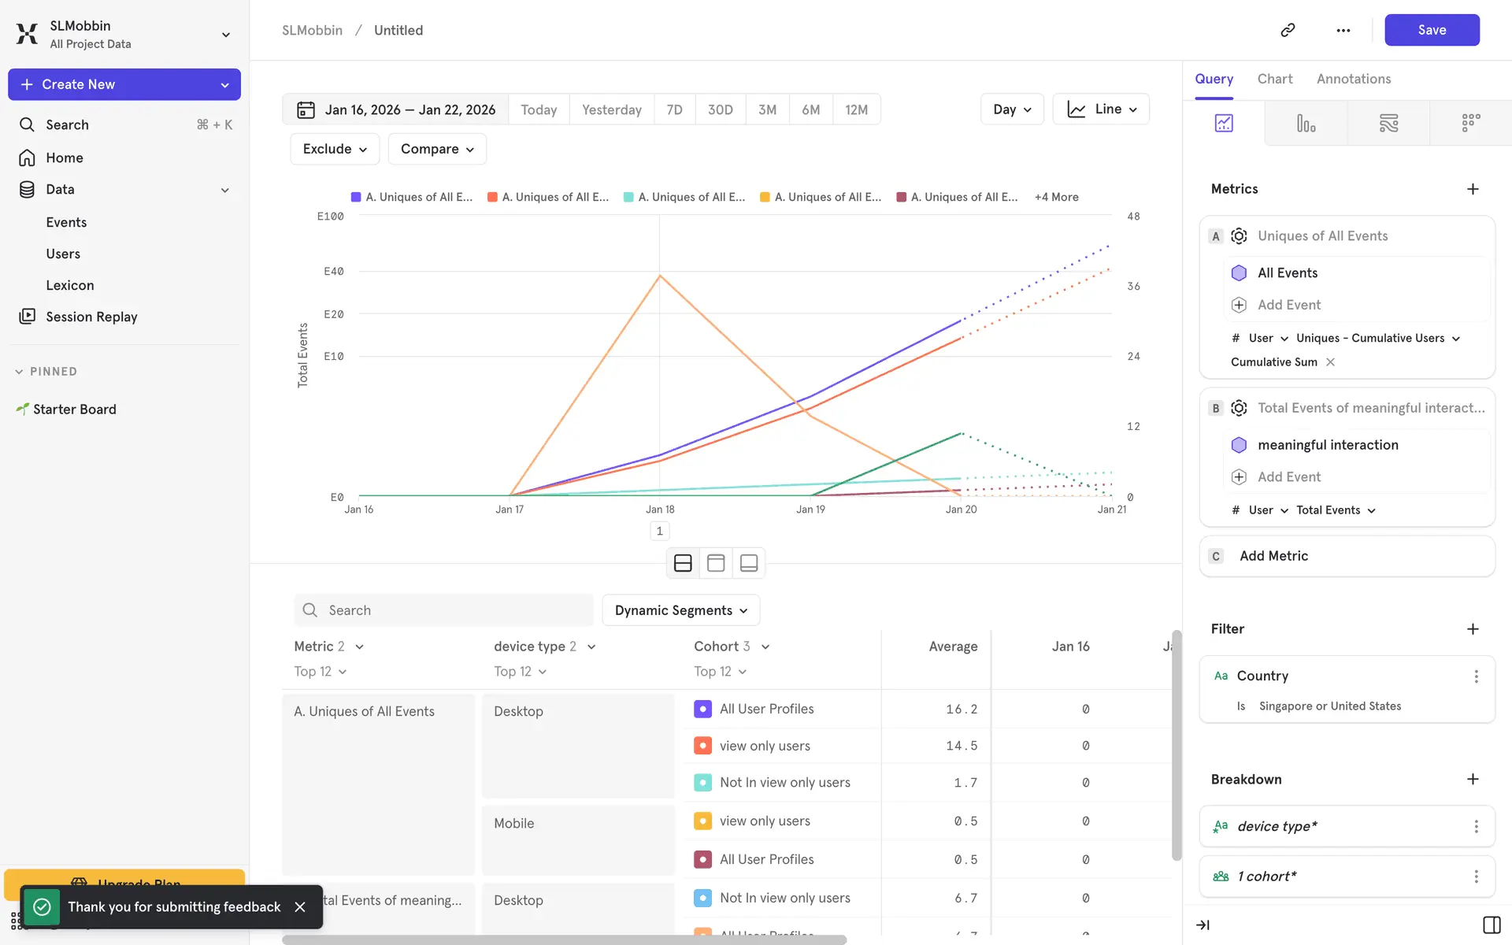The width and height of the screenshot is (1512, 945).
Task: Open the Dynamic Segments dropdown
Action: (680, 610)
